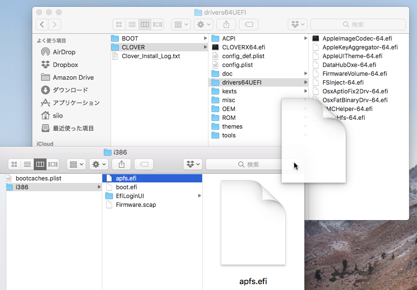Screen dimensions: 417x290
Task: Open arrange-by dropdown in drivers64UEFI window
Action: [181, 24]
